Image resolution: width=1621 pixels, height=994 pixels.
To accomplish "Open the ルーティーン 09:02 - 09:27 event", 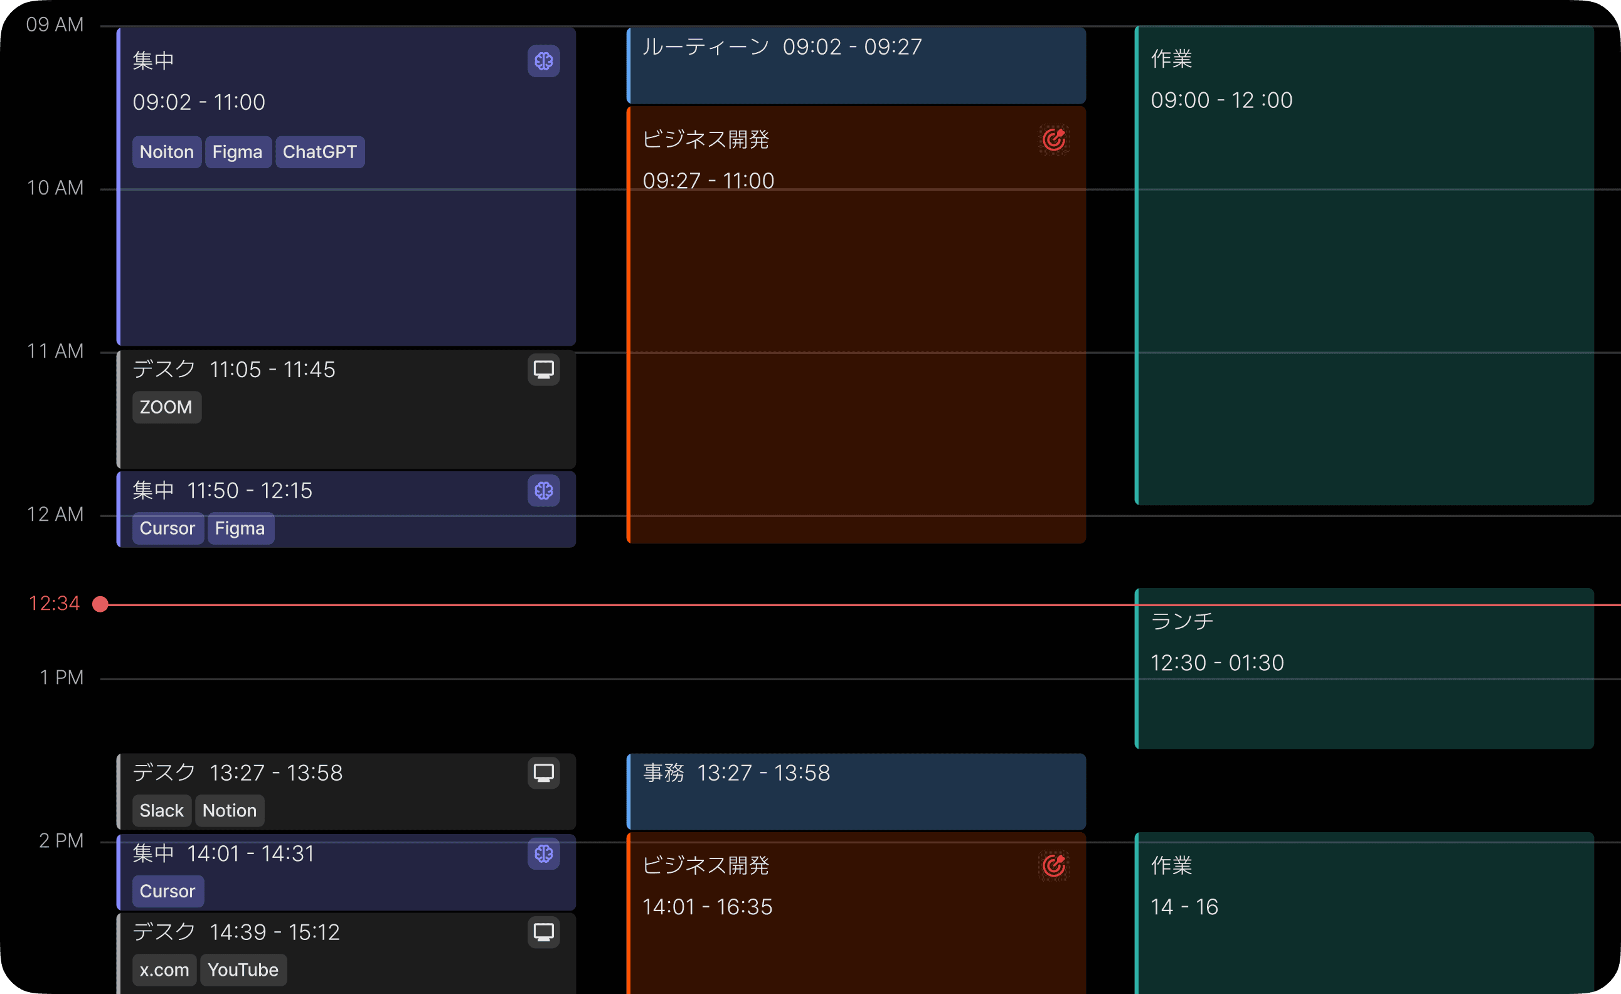I will [x=855, y=66].
